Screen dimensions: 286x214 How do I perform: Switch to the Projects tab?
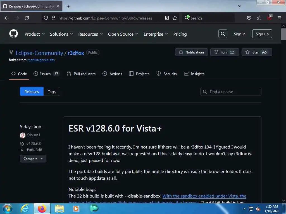click(x=139, y=74)
